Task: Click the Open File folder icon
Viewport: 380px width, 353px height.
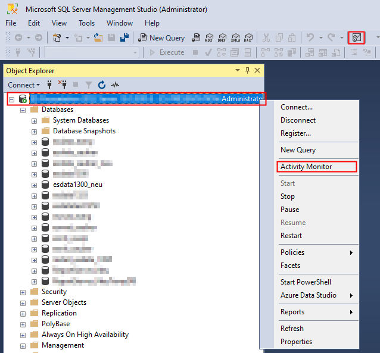Action: point(98,38)
